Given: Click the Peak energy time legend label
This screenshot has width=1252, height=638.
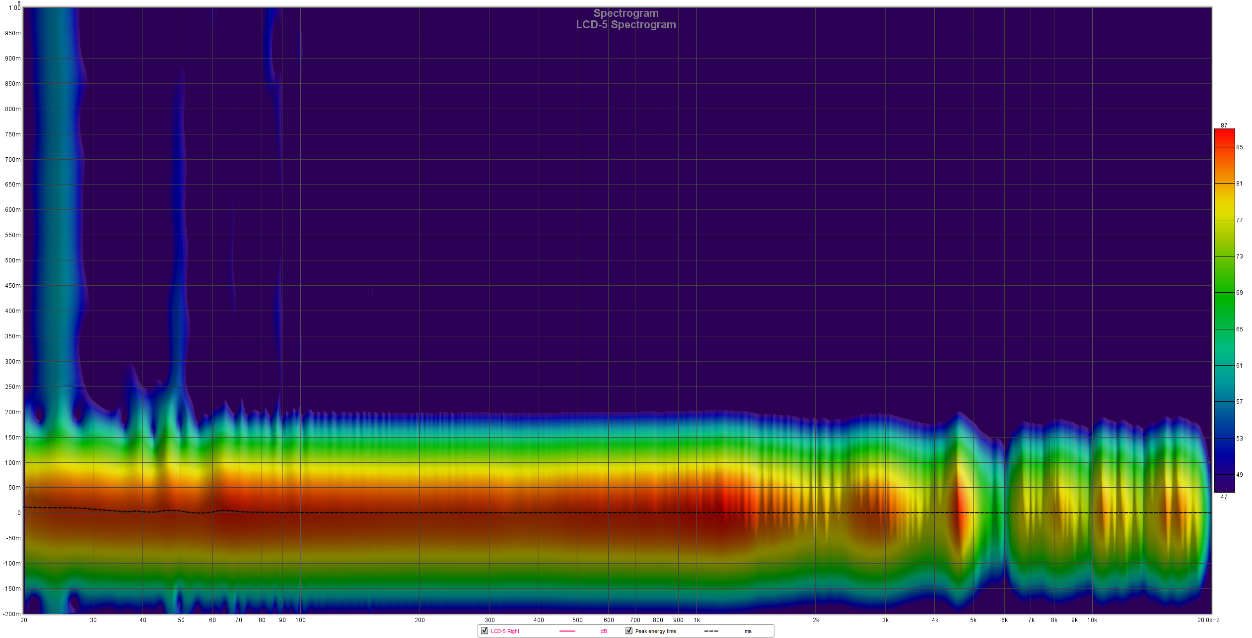Looking at the screenshot, I should [x=655, y=631].
